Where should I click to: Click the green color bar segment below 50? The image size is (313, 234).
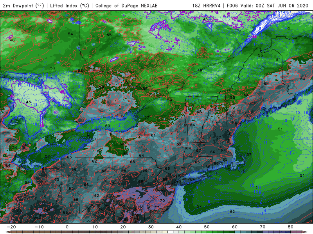(210, 232)
